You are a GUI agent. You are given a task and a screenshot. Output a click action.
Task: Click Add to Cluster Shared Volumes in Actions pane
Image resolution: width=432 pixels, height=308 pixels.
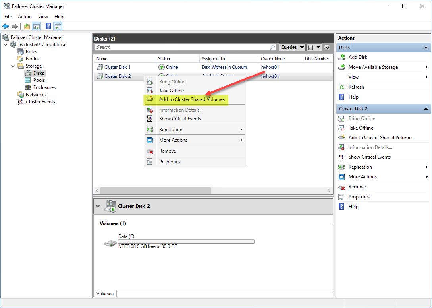coord(381,138)
